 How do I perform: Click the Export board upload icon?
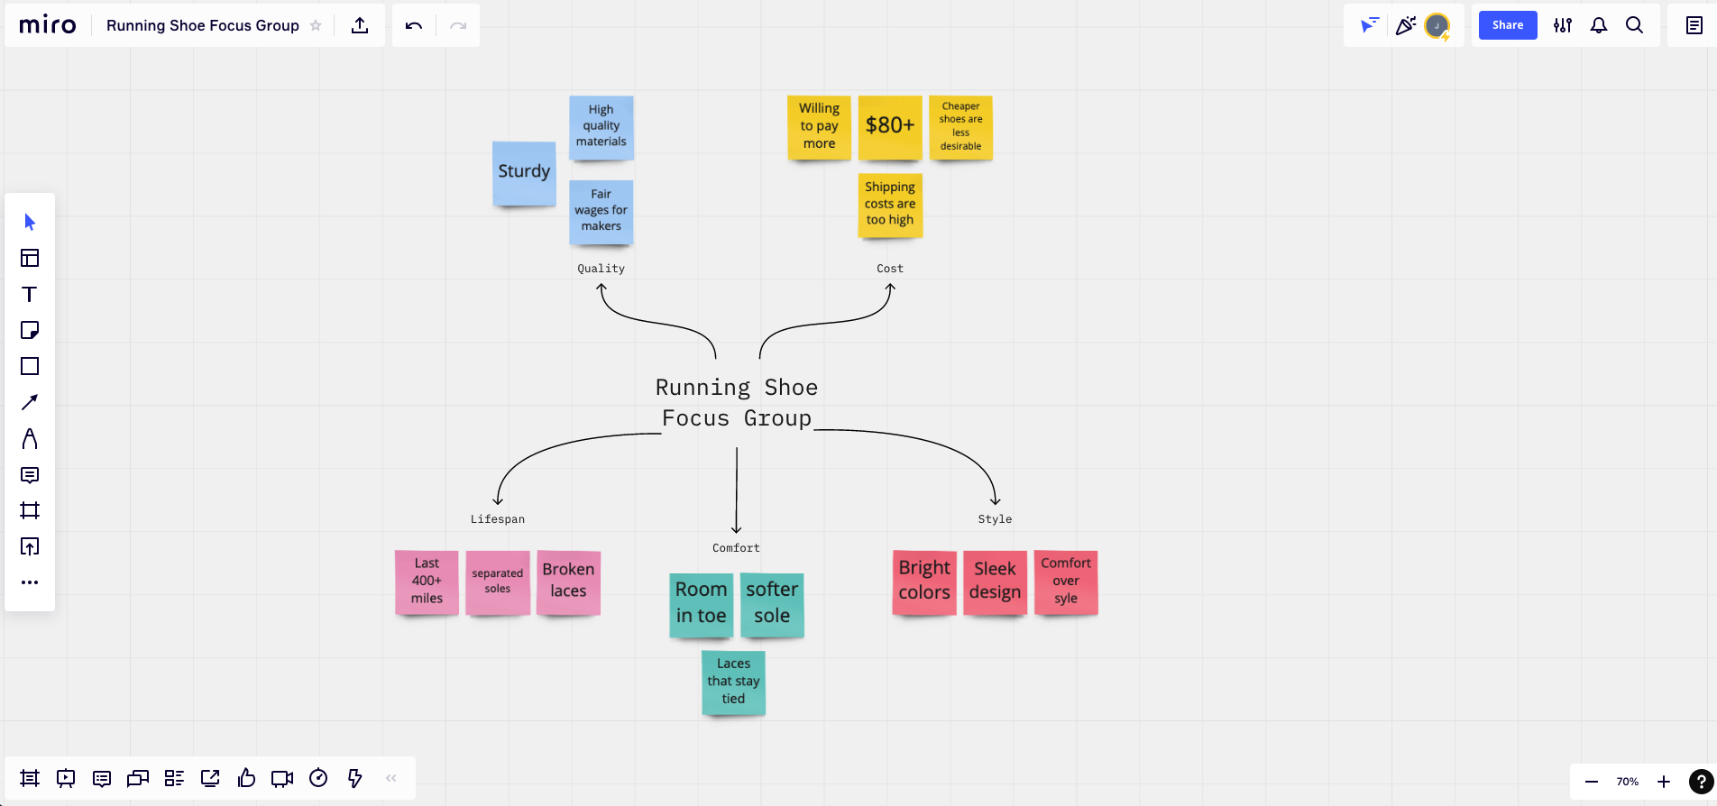click(360, 25)
